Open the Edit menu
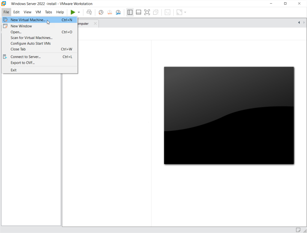Viewport: 307px width, 233px height. click(16, 12)
